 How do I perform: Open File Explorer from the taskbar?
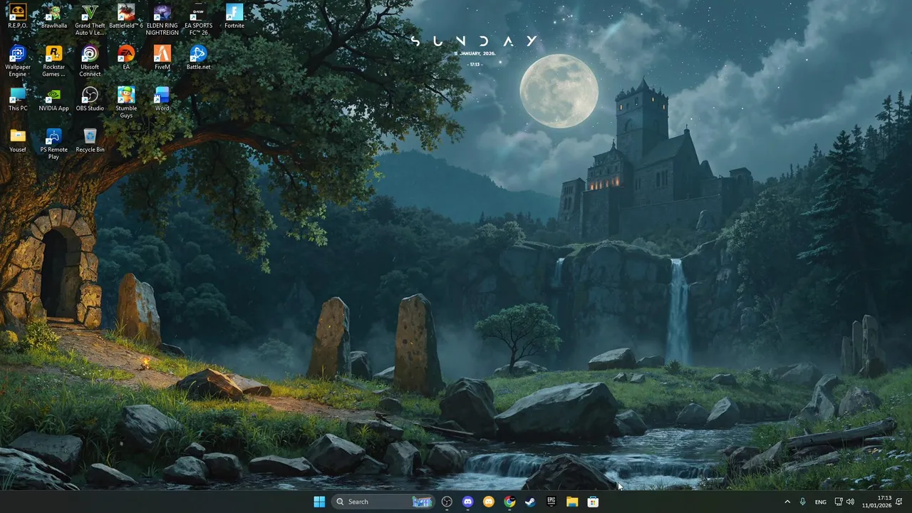pyautogui.click(x=572, y=502)
